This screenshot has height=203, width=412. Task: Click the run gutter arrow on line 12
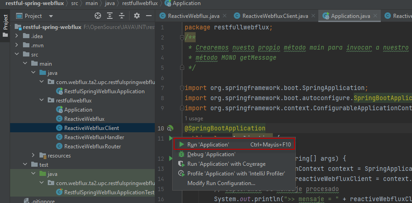[170, 158]
